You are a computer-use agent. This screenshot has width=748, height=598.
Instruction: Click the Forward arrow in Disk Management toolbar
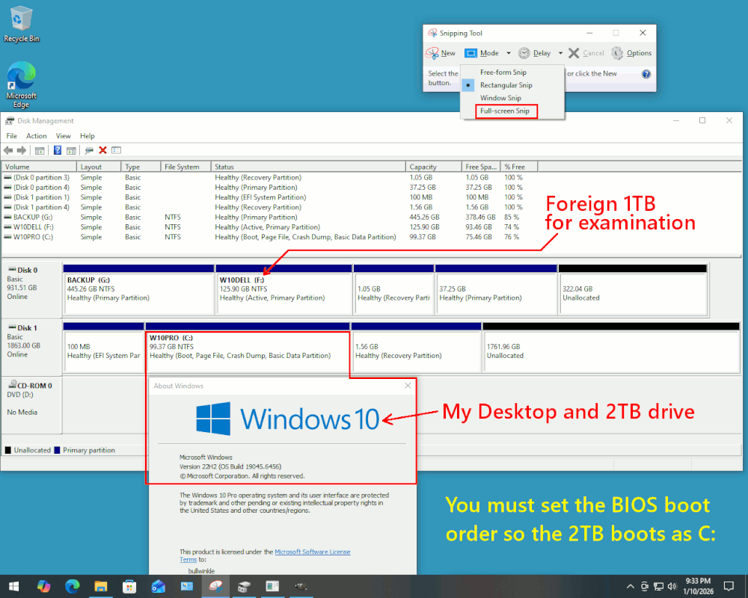[22, 150]
